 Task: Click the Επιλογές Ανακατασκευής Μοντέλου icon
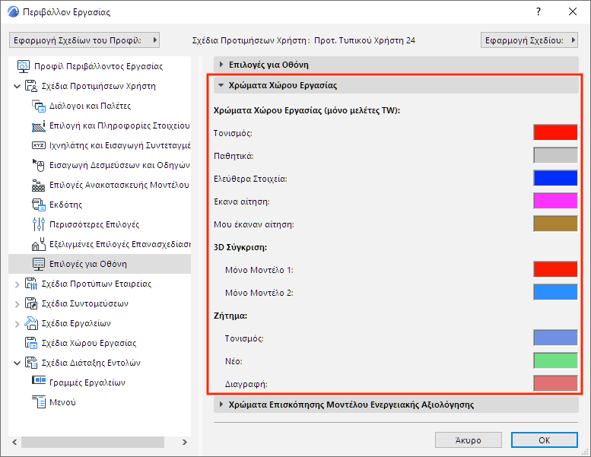[39, 185]
